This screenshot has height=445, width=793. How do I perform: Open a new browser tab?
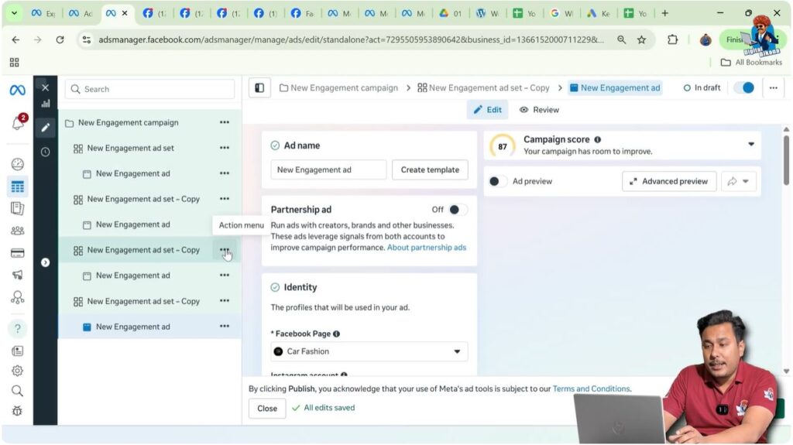coord(664,13)
